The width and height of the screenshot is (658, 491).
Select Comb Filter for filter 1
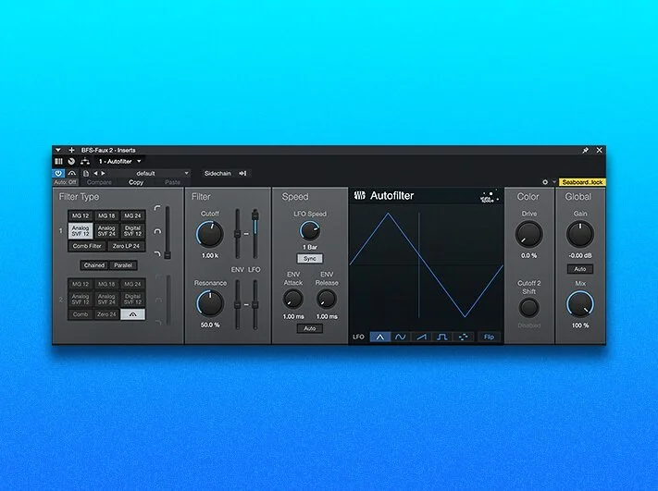point(87,246)
